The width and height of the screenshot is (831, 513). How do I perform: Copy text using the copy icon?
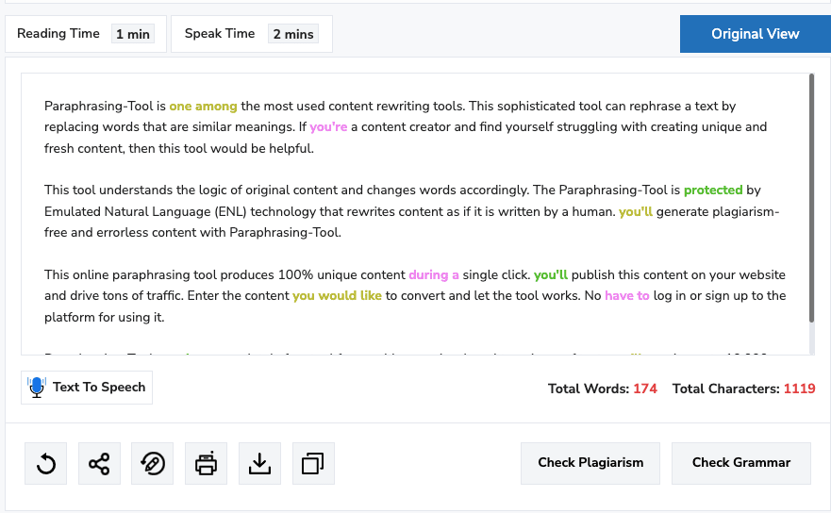click(x=313, y=464)
